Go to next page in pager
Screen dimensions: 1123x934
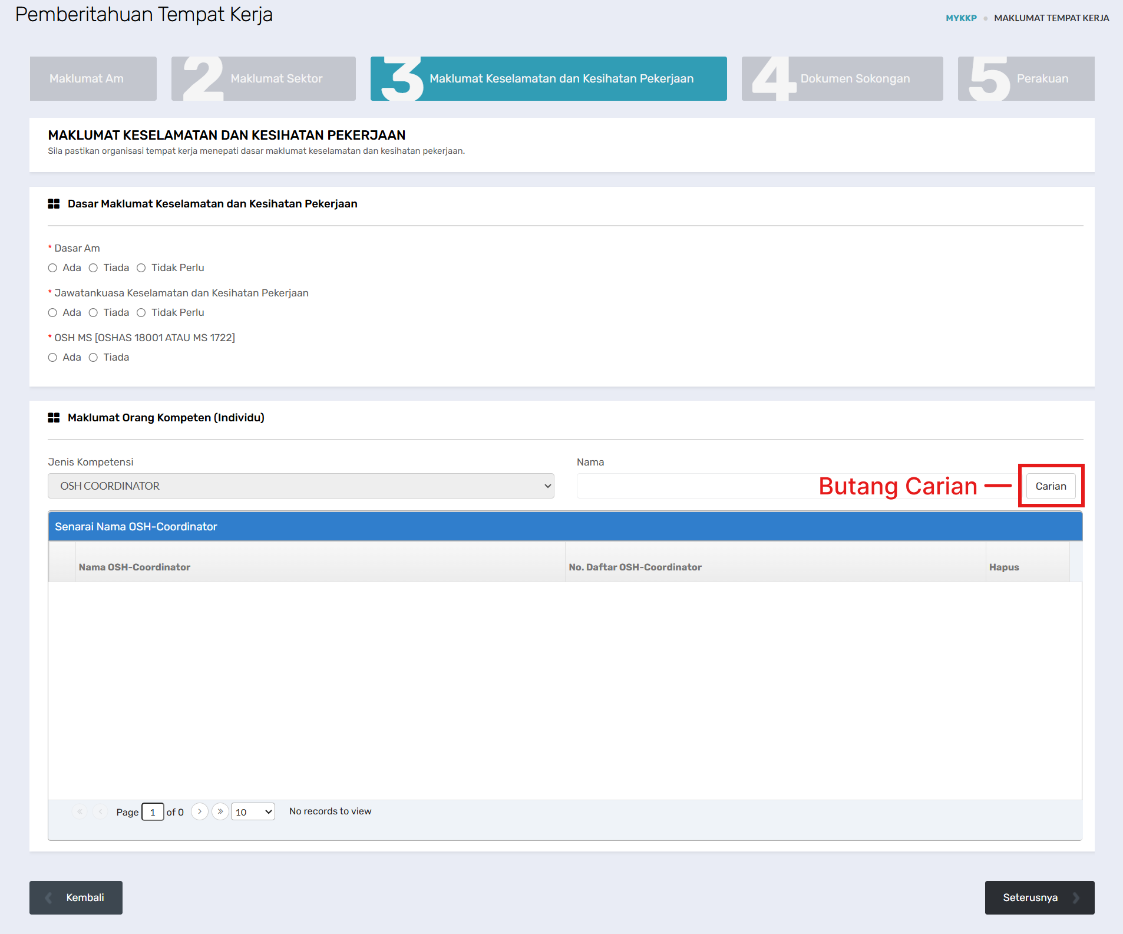click(x=200, y=811)
